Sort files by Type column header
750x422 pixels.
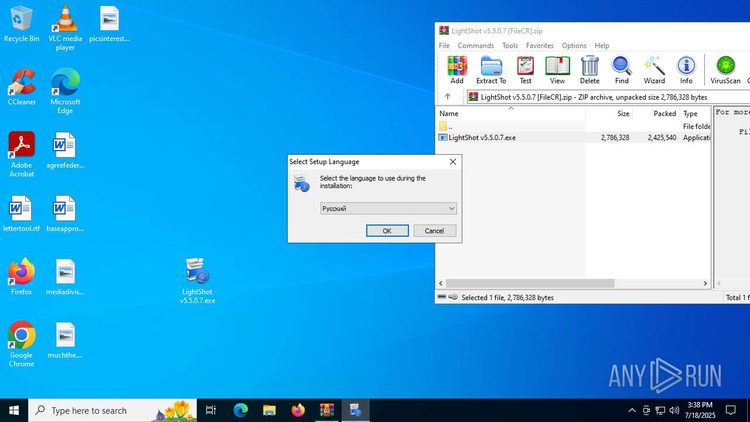tap(696, 114)
